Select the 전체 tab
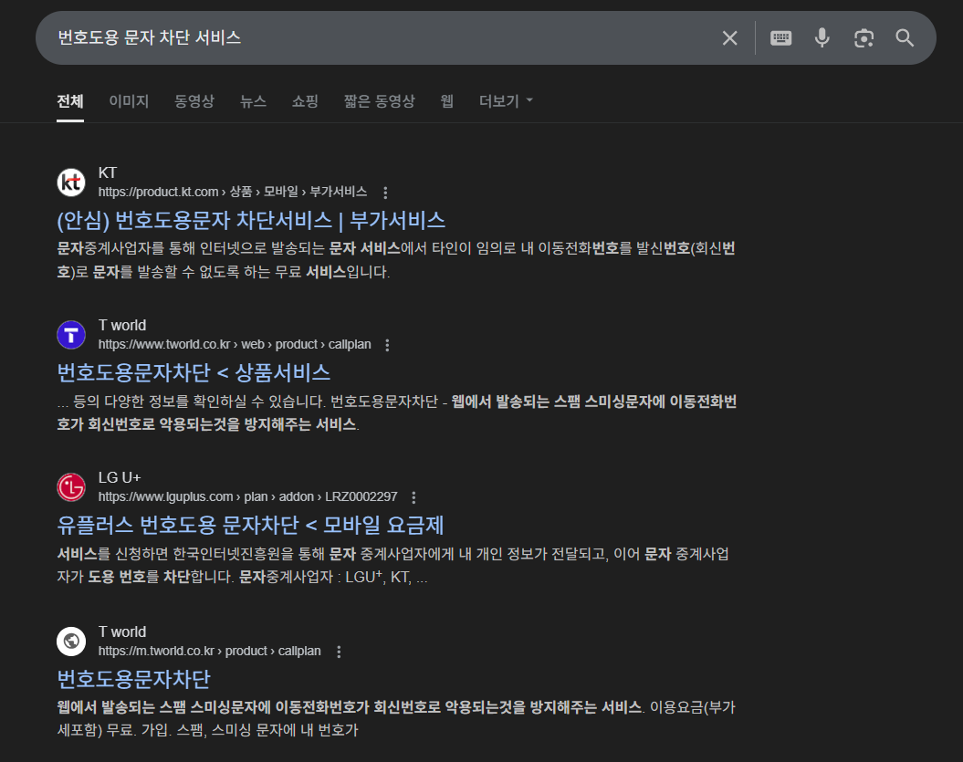 70,101
